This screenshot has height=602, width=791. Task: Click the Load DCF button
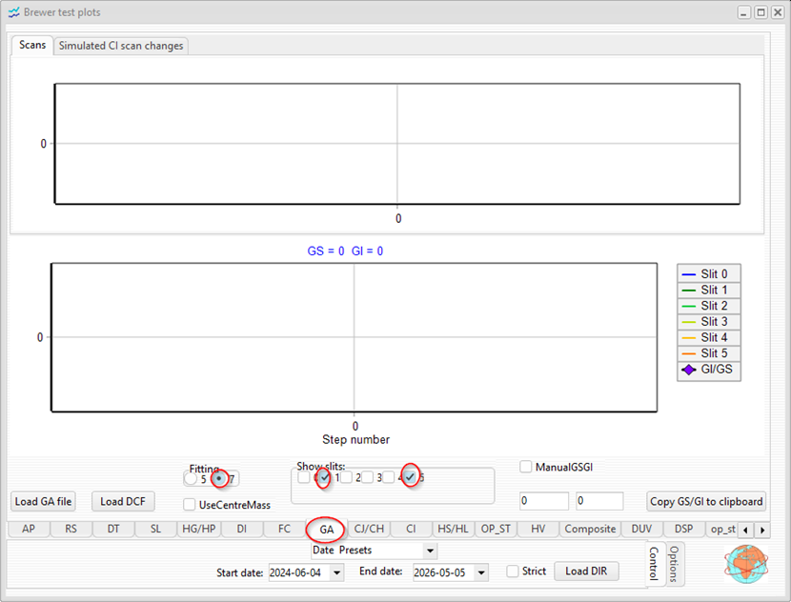[123, 502]
